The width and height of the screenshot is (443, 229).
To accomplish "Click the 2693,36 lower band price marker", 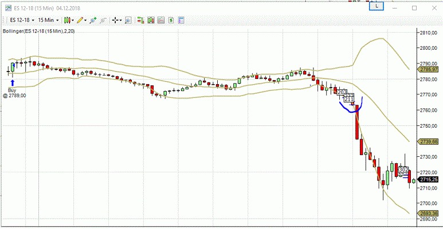I will [x=429, y=213].
